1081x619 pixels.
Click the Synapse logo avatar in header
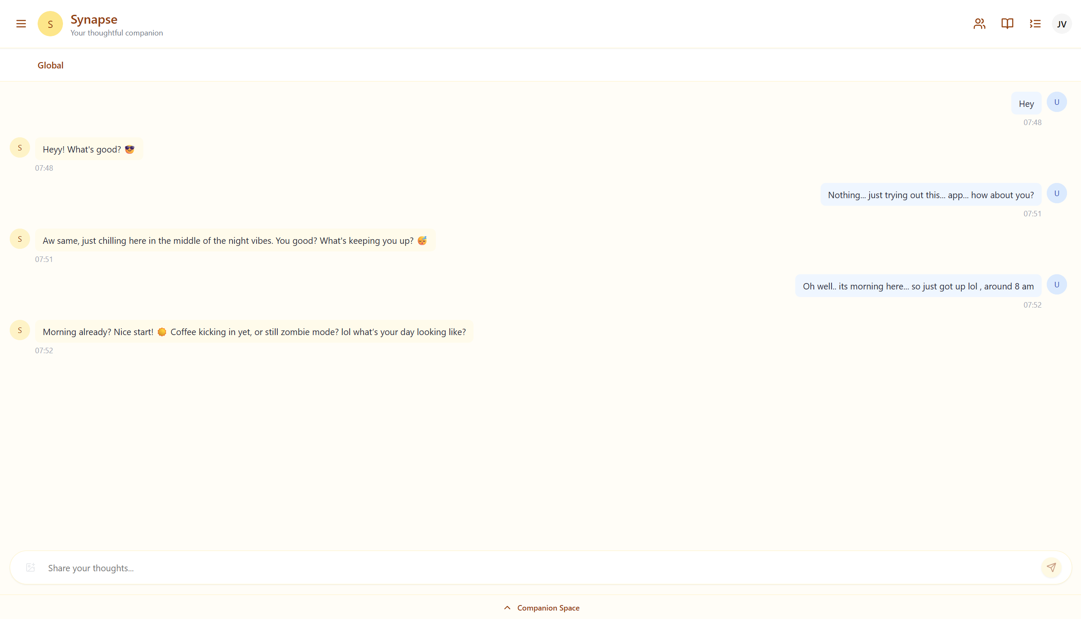tap(50, 24)
